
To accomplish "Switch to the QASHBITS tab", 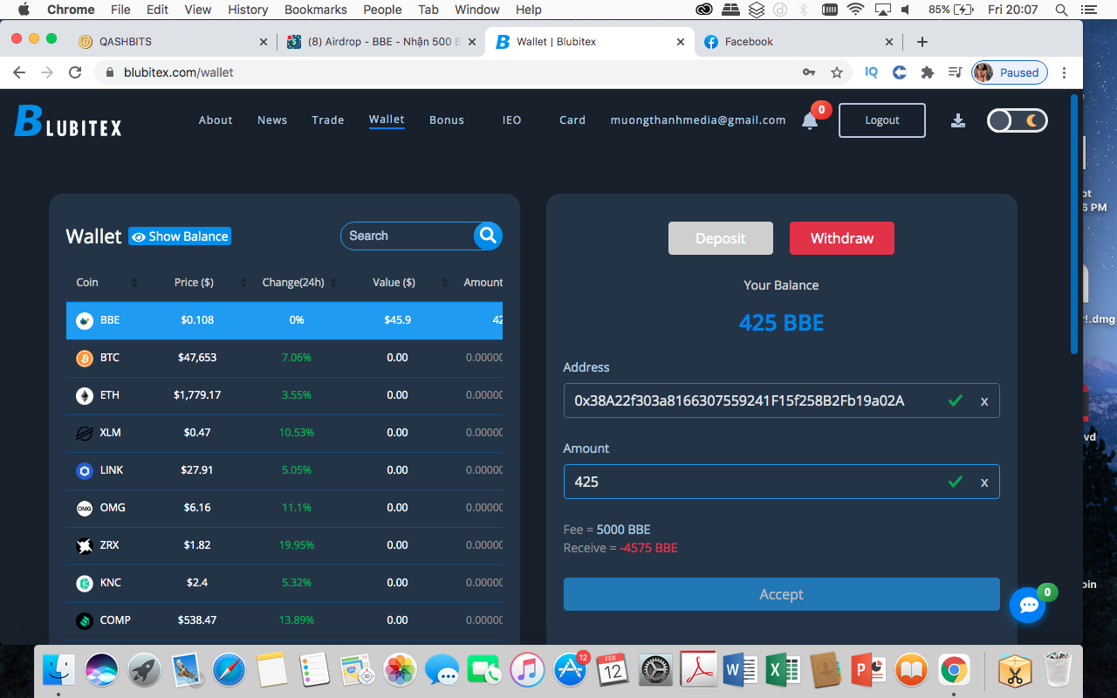I will point(171,42).
